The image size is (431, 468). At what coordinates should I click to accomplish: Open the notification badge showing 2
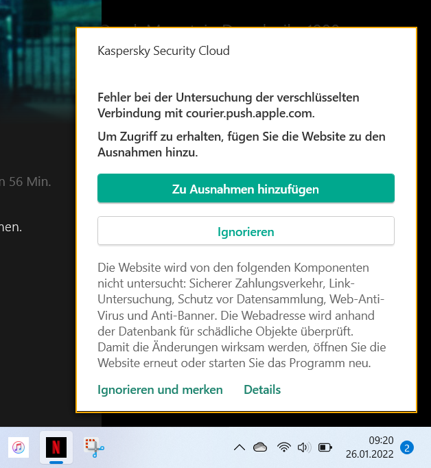point(407,448)
